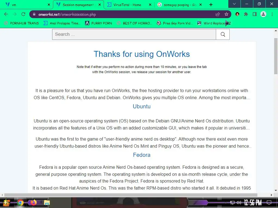Click the Thanks for using OnWorks heading
This screenshot has width=278, height=208.
(142, 54)
